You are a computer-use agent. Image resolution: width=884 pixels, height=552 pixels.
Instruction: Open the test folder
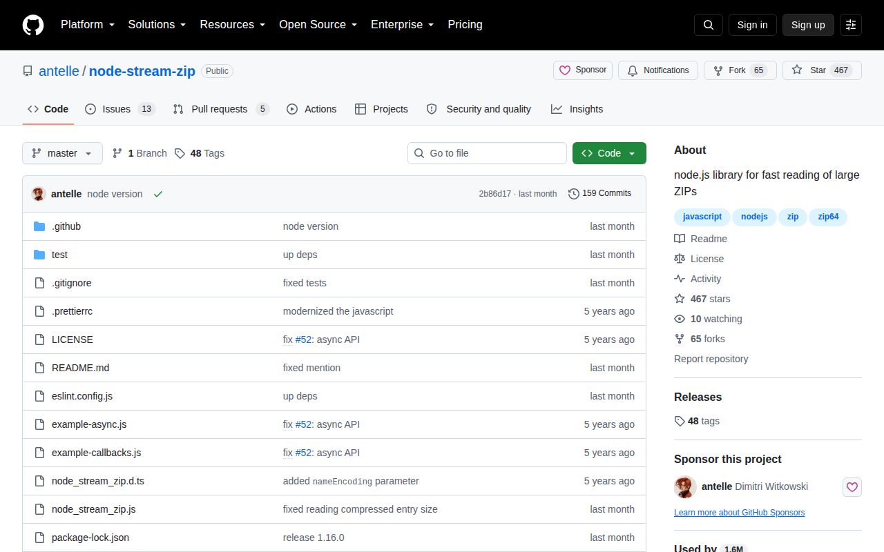click(59, 255)
